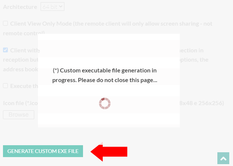Click the 'Execute th' label text
This screenshot has height=166, width=233.
pos(24,86)
